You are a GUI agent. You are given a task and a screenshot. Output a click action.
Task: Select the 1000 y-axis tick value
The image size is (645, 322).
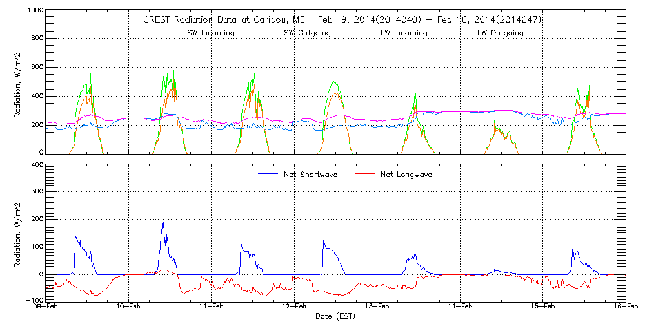(x=32, y=11)
